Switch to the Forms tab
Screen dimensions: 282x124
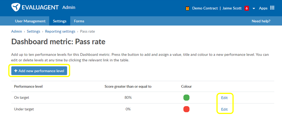(x=79, y=21)
